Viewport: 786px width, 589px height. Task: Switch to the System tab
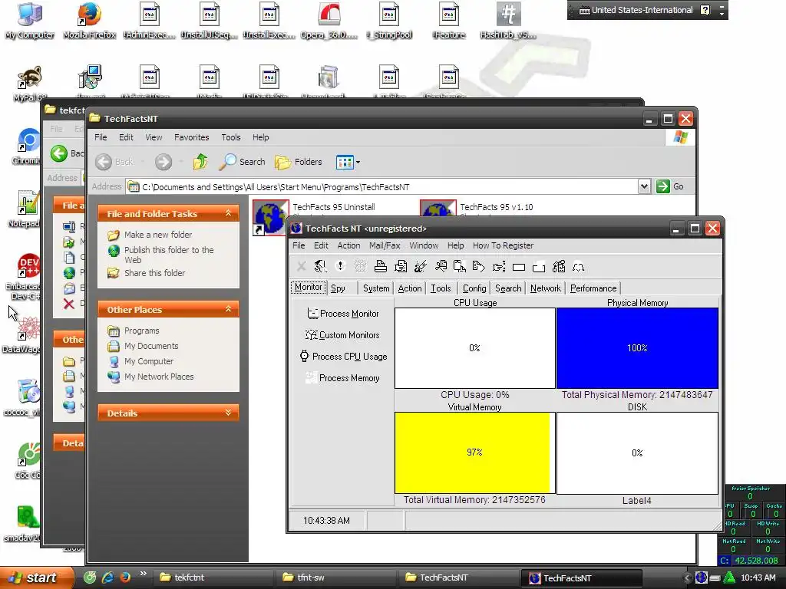[376, 288]
